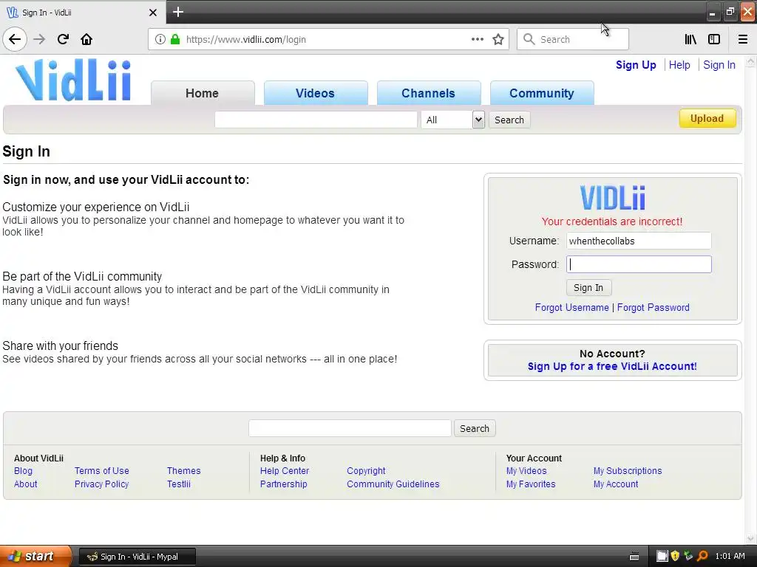The image size is (757, 567).
Task: Click the yellow Upload button
Action: point(707,119)
